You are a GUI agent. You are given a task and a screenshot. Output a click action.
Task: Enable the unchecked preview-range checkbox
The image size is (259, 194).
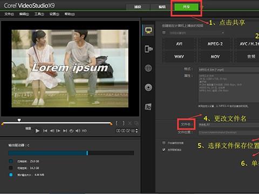pyautogui.click(x=164, y=143)
